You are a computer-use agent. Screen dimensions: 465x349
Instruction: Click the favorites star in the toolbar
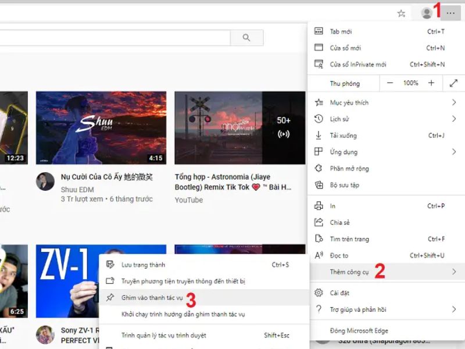point(401,12)
